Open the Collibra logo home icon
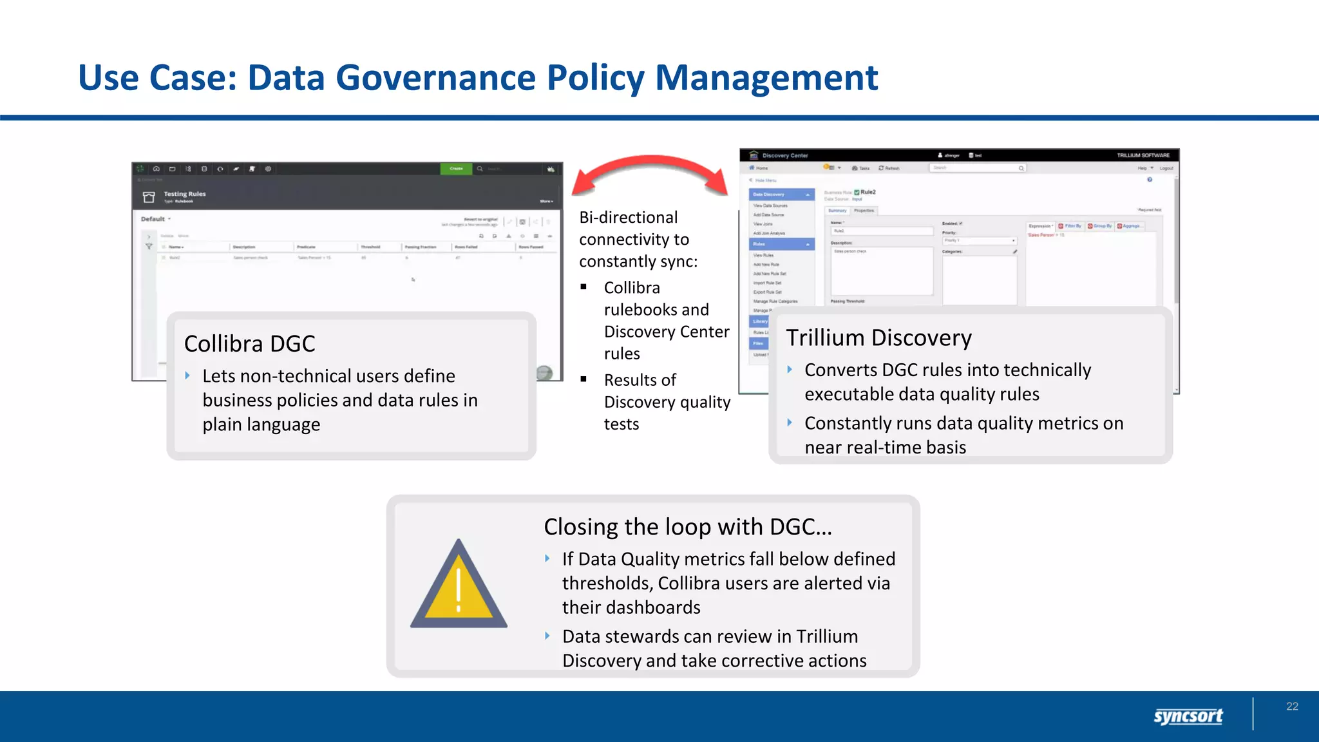Image resolution: width=1319 pixels, height=742 pixels. click(x=140, y=169)
